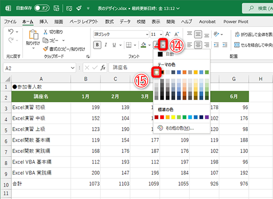Open the ファイル tab
This screenshot has height=199, width=273.
coord(10,22)
